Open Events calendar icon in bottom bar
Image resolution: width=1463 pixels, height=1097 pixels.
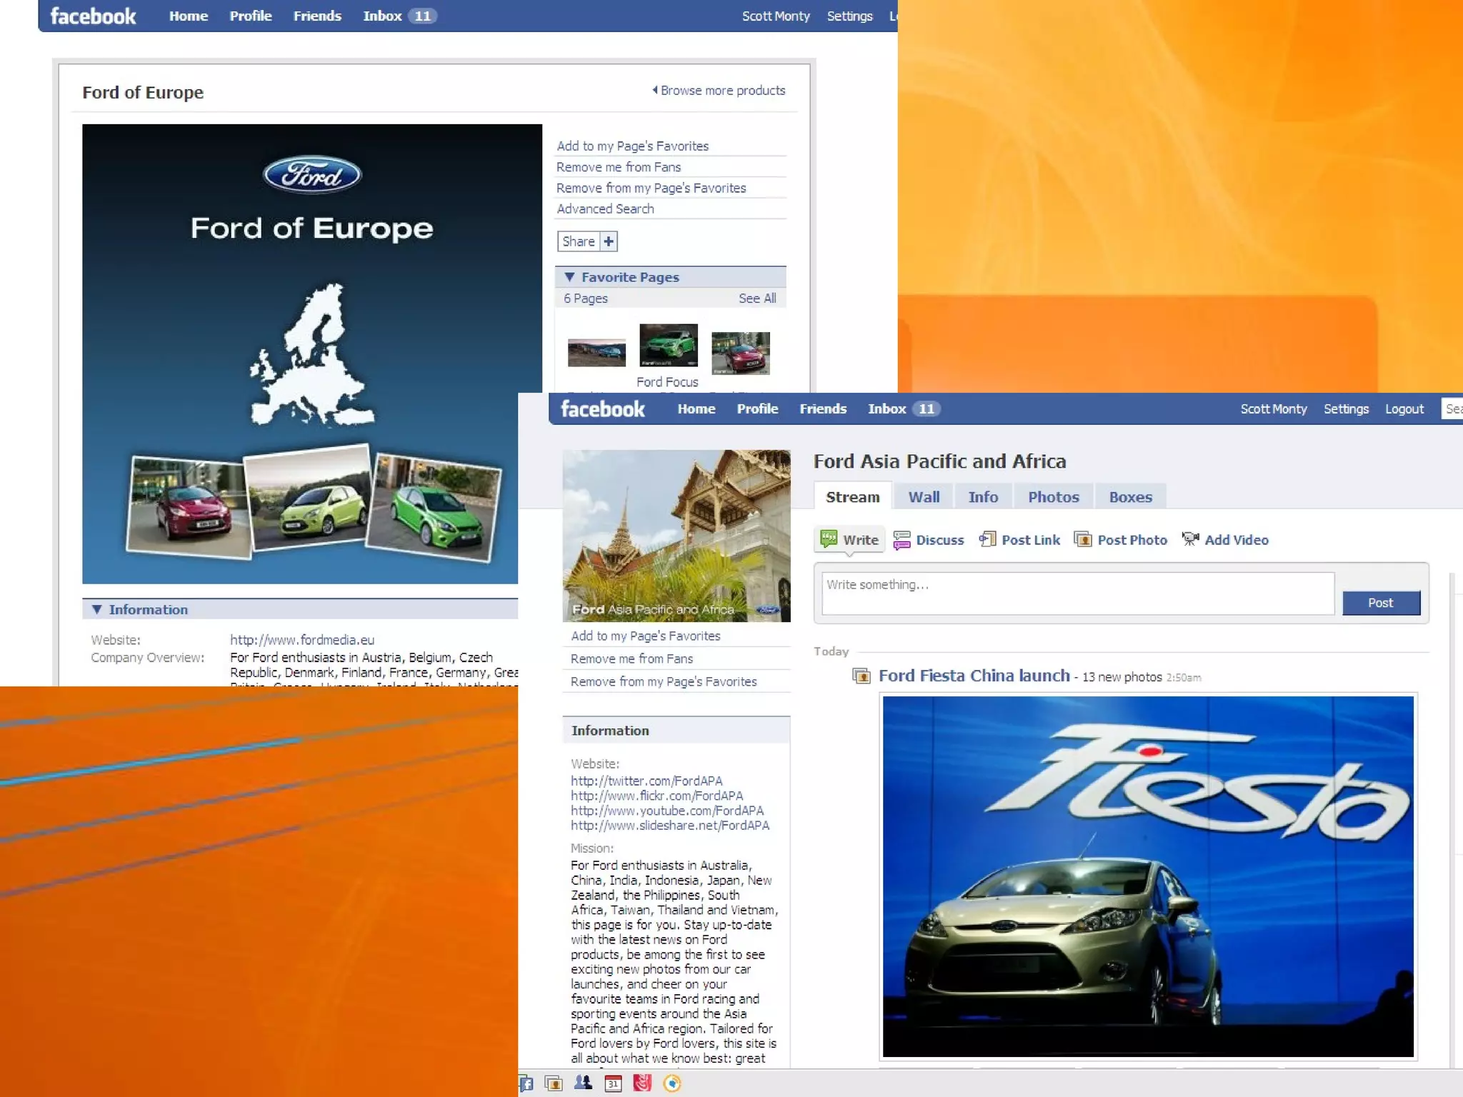[x=613, y=1083]
